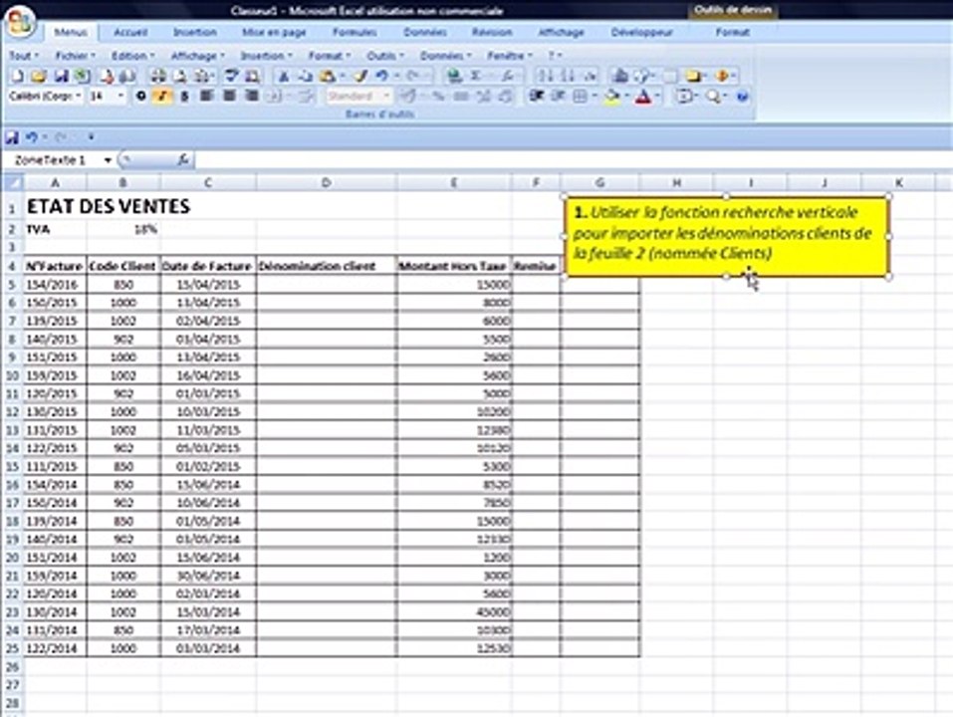Viewport: 953px width, 717px height.
Task: Switch to the Mise en page tab
Action: (274, 32)
